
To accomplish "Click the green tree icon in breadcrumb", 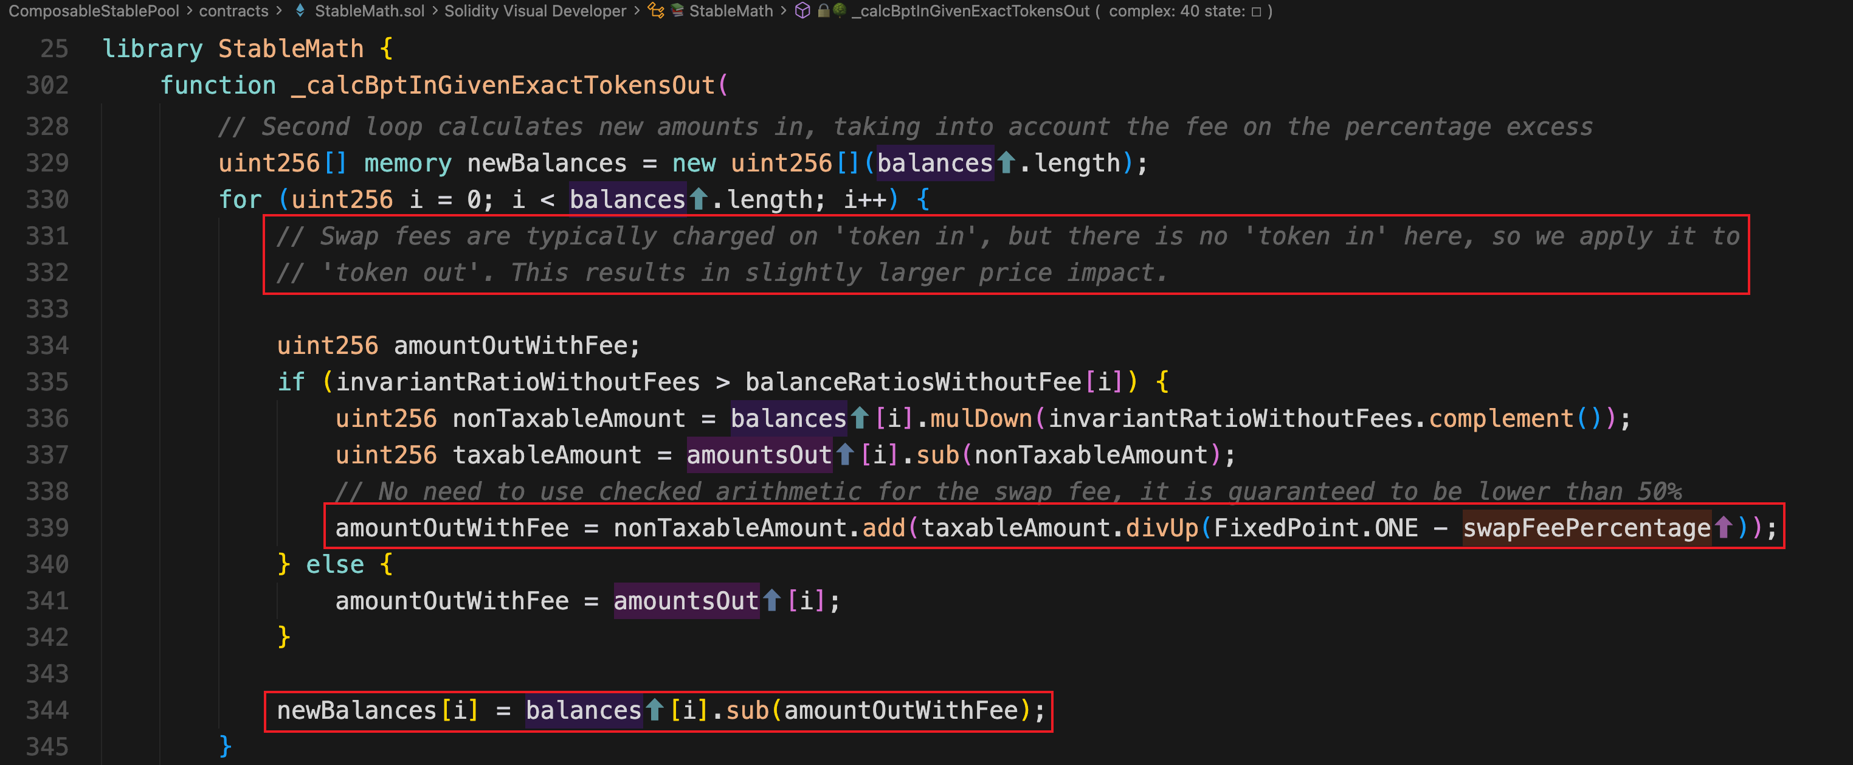I will 839,11.
